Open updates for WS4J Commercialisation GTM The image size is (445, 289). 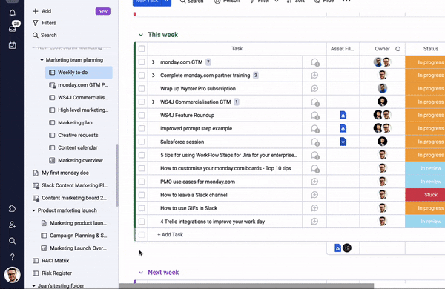[314, 102]
